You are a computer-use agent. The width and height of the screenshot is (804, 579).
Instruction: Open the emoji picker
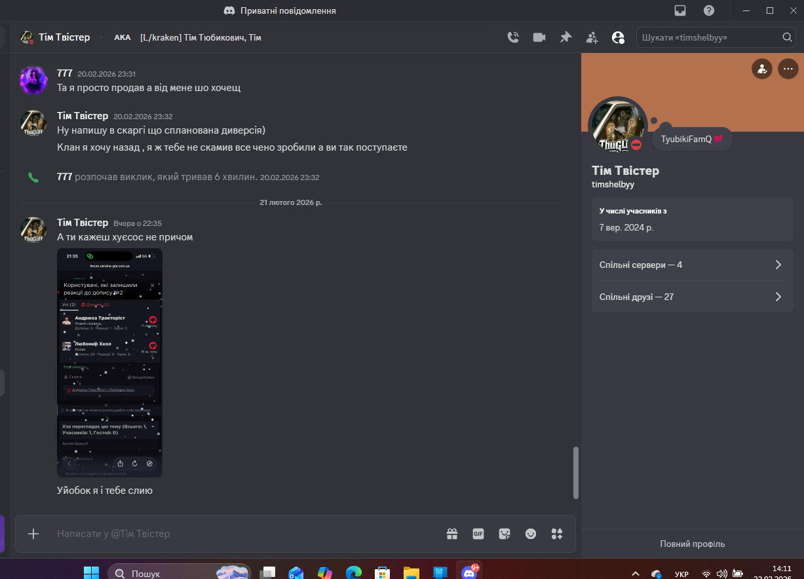coord(531,534)
